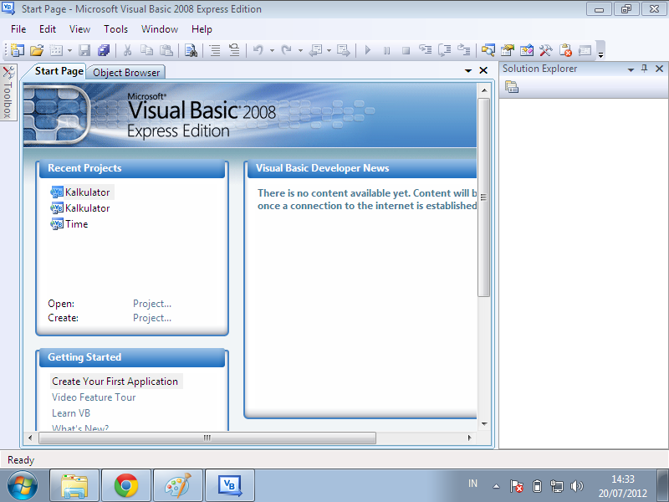Click the Paste clipboard icon
The image size is (669, 502).
click(x=166, y=50)
